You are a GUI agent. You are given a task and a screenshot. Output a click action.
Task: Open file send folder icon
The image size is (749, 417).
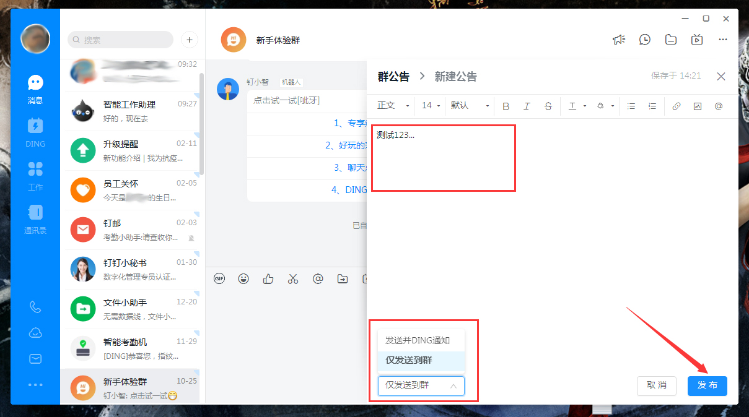click(342, 278)
